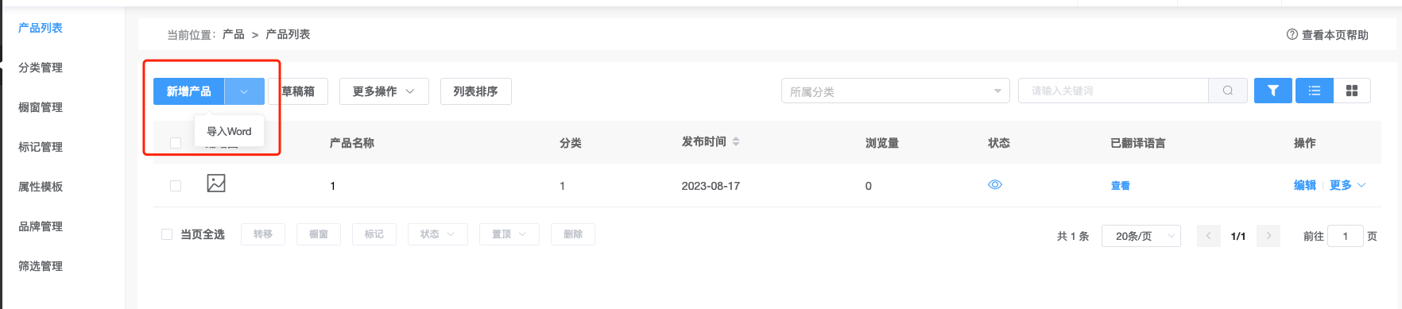Image resolution: width=1402 pixels, height=309 pixels.
Task: Click the help question mark icon
Action: tap(1292, 34)
